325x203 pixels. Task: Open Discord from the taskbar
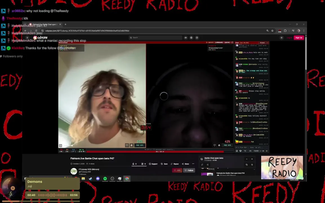[98, 178]
